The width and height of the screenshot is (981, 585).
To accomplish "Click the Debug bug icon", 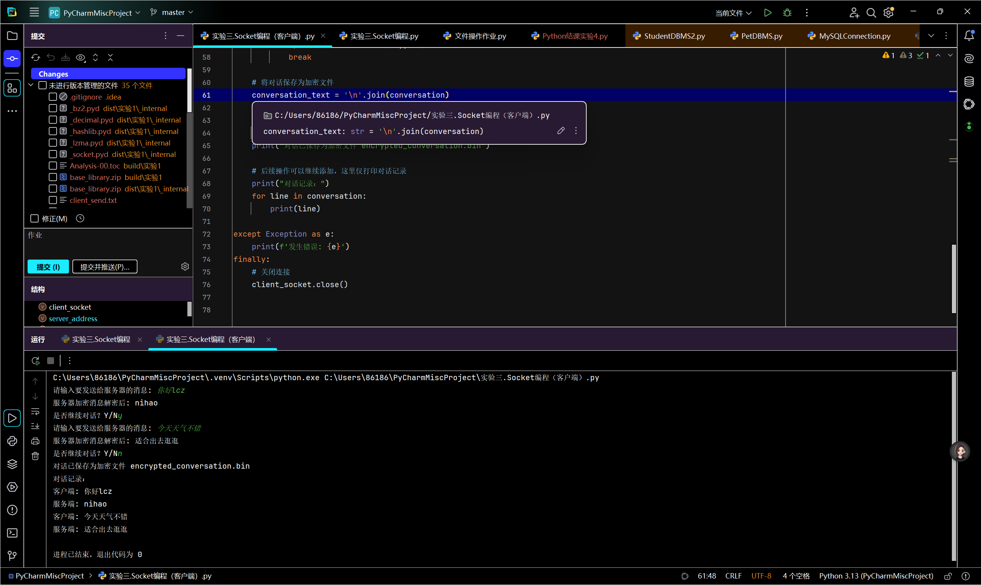I will pos(787,13).
